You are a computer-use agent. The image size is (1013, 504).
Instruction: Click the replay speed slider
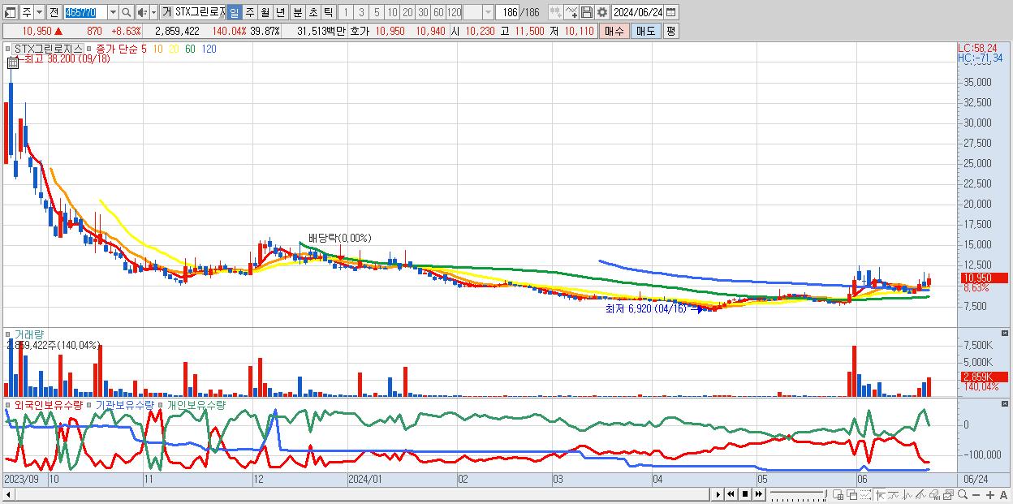pyautogui.click(x=797, y=494)
